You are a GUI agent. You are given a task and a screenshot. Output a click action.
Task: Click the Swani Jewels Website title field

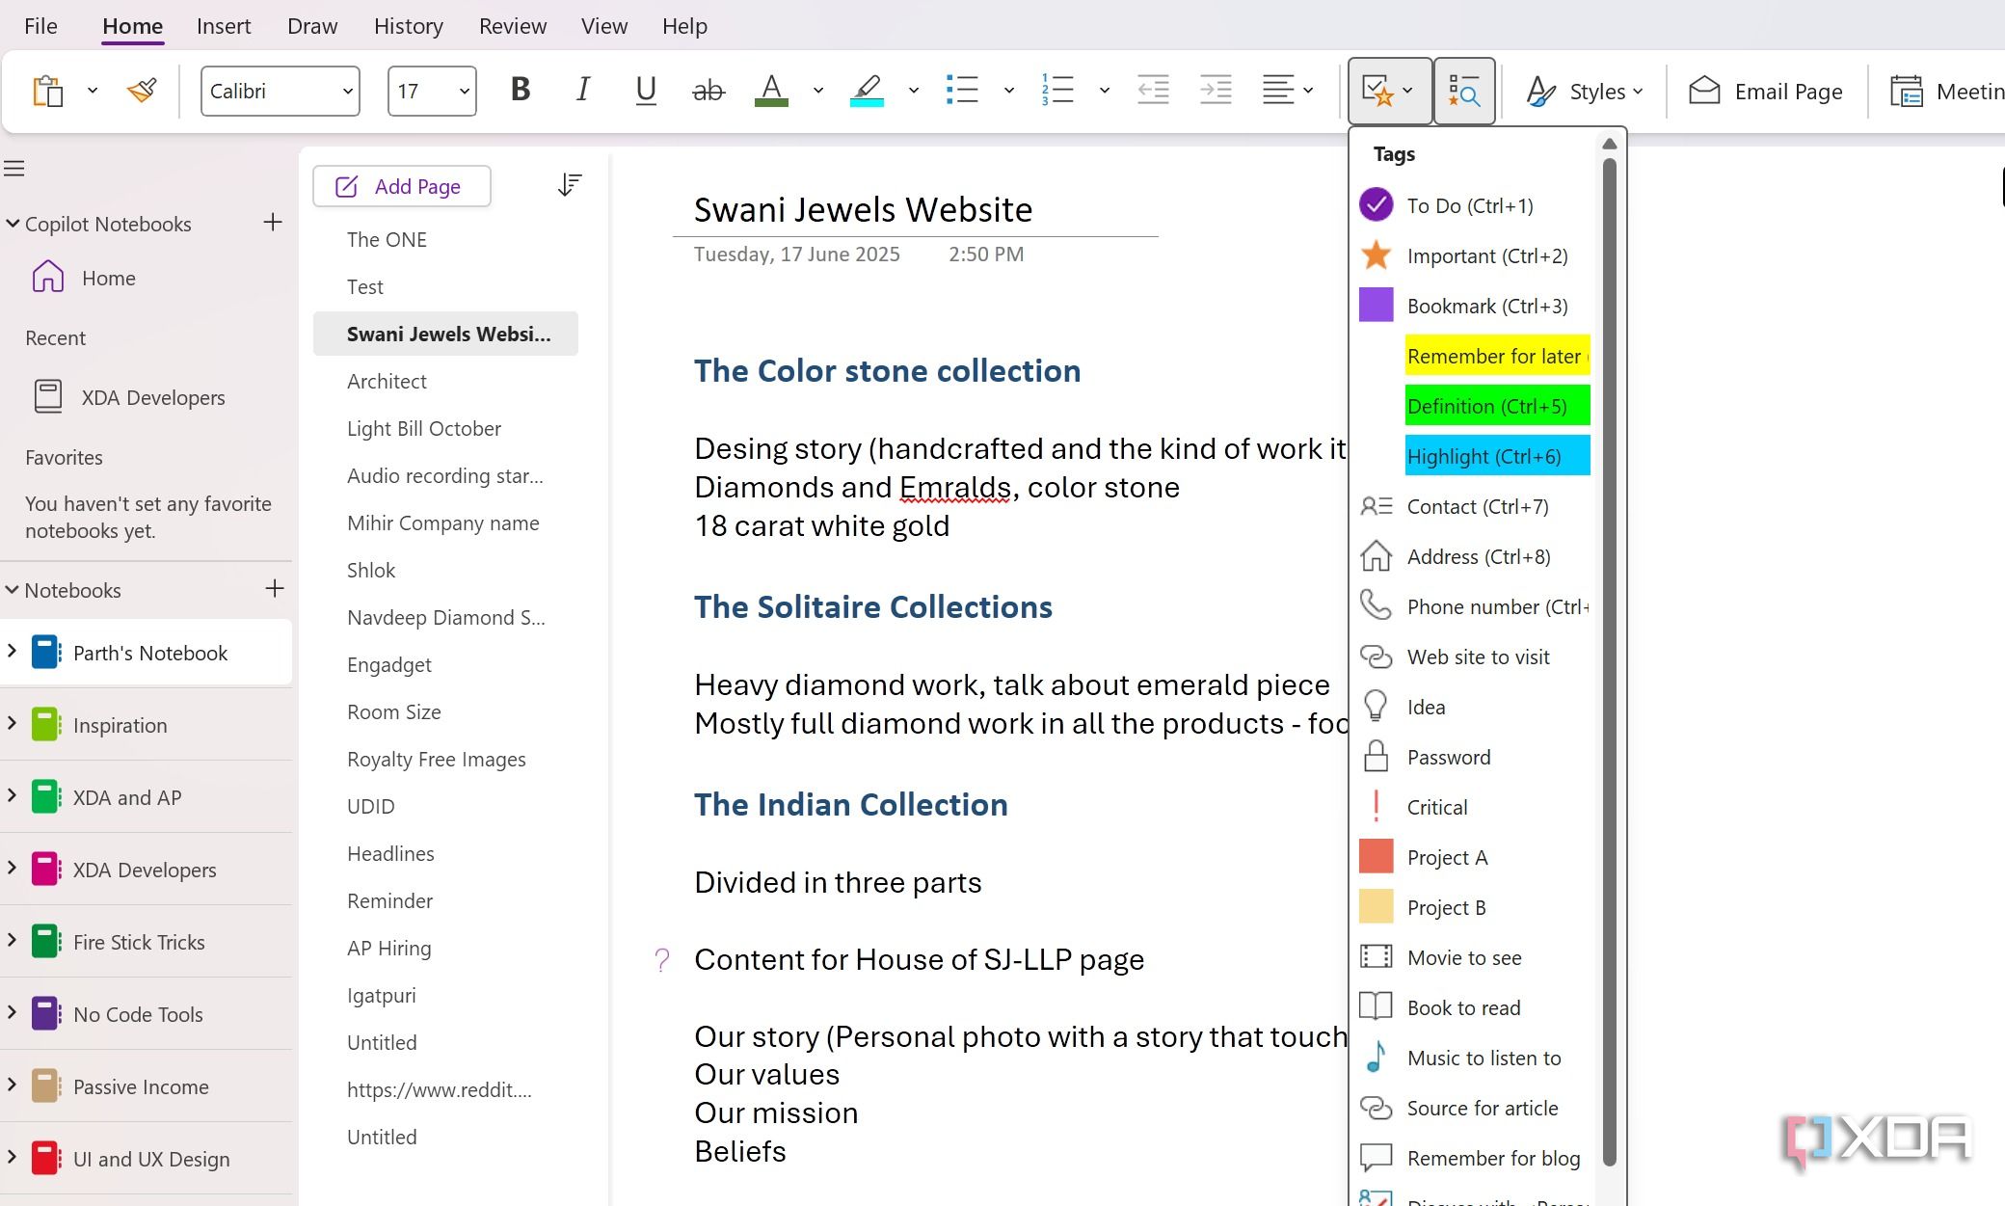[x=863, y=209]
